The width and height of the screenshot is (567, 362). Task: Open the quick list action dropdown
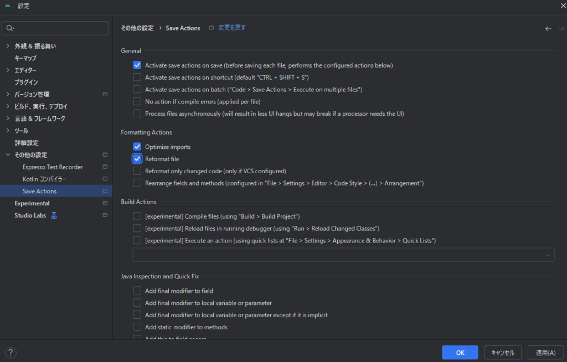pyautogui.click(x=343, y=255)
